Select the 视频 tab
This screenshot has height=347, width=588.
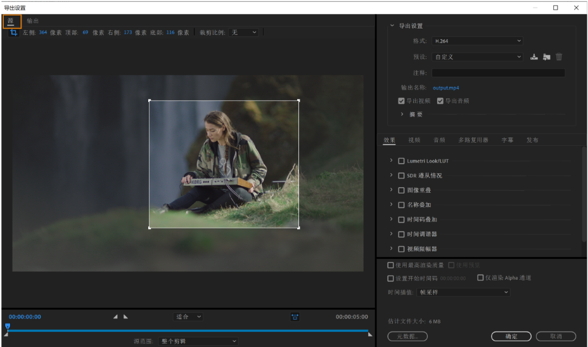click(414, 140)
